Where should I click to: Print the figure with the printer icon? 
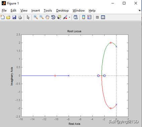click(20, 17)
